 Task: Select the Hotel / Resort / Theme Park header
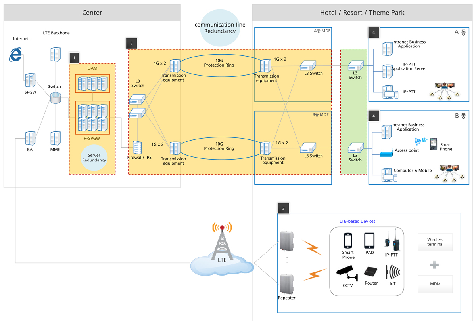click(362, 13)
